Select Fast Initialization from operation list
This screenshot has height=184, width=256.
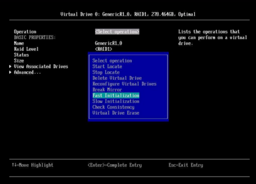(x=116, y=96)
